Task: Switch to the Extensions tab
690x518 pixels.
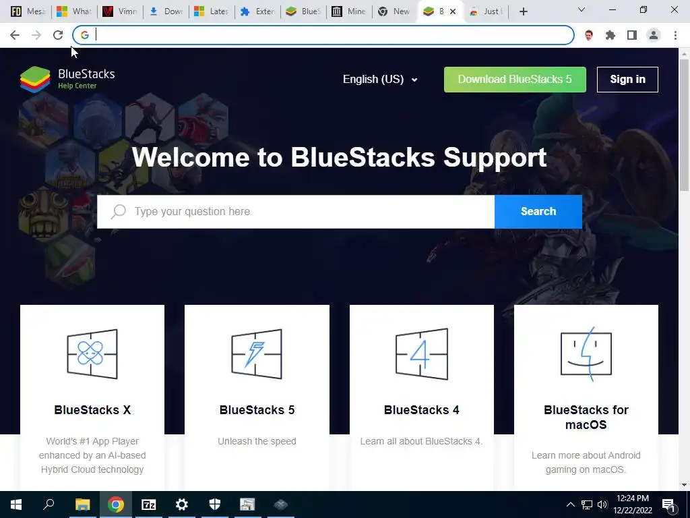Action: [x=257, y=12]
